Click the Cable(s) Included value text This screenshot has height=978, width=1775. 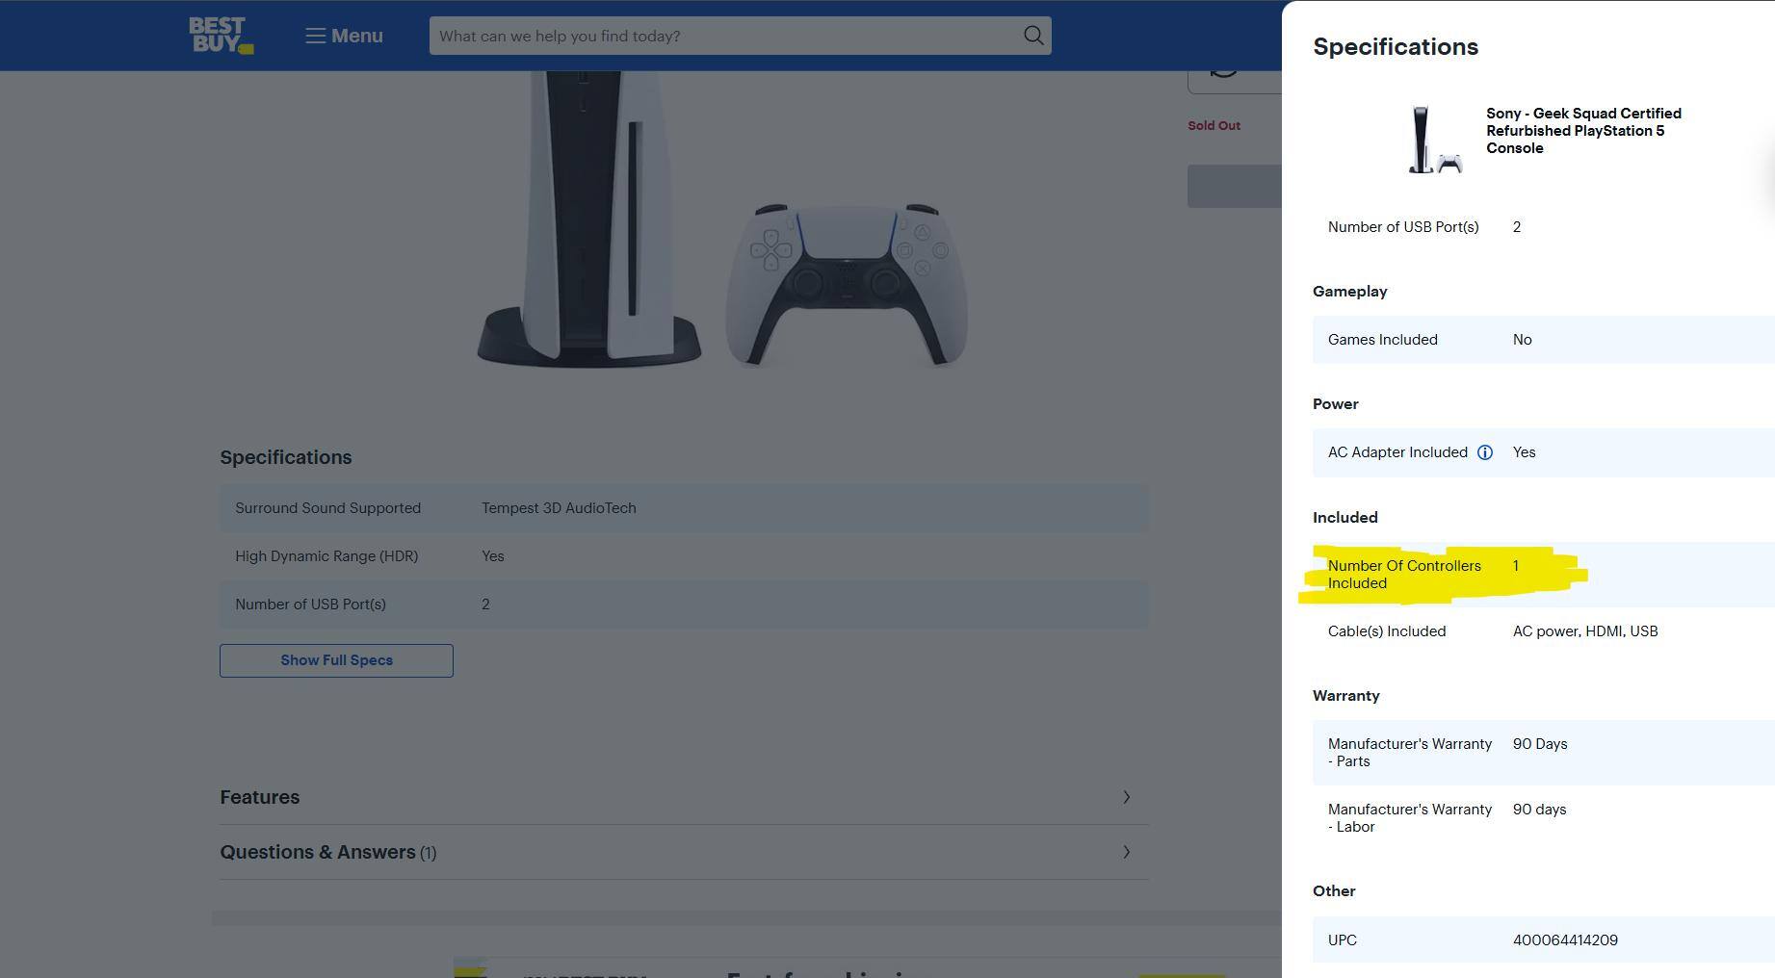1584,631
